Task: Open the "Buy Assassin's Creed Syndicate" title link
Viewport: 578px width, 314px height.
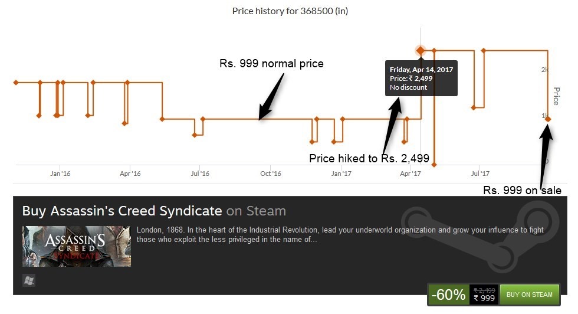Action: pos(122,211)
